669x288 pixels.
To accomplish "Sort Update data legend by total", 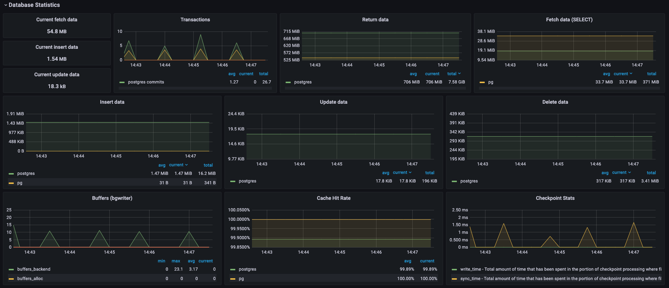I will 430,173.
